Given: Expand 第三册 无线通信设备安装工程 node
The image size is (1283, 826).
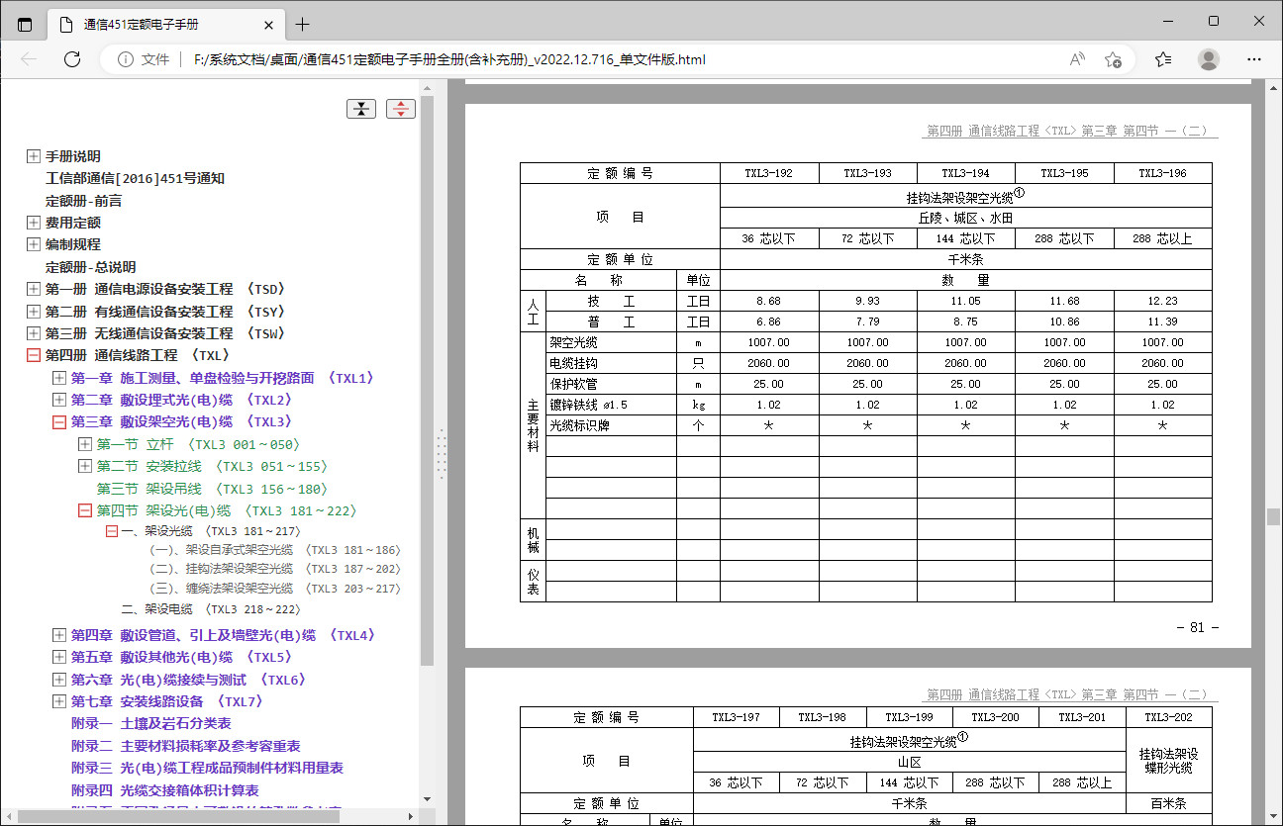Looking at the screenshot, I should 34,333.
